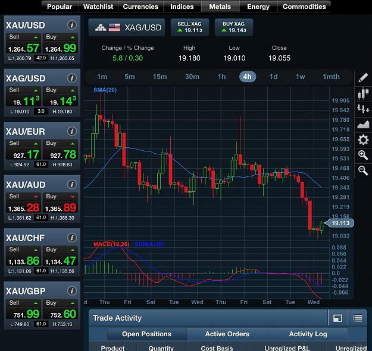Screen dimensions: 372x351
Task: Buy XAU/GBP at 752.60
Action: point(60,309)
